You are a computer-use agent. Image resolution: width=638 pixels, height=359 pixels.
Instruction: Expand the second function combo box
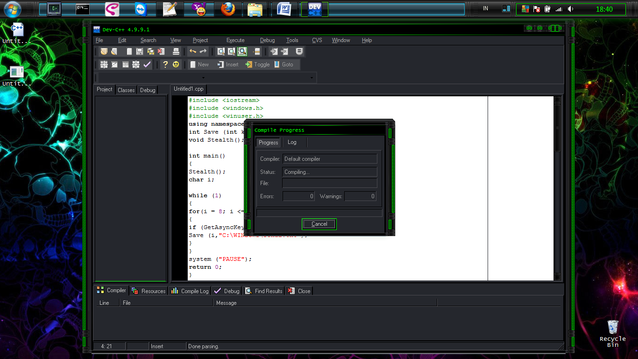(312, 78)
